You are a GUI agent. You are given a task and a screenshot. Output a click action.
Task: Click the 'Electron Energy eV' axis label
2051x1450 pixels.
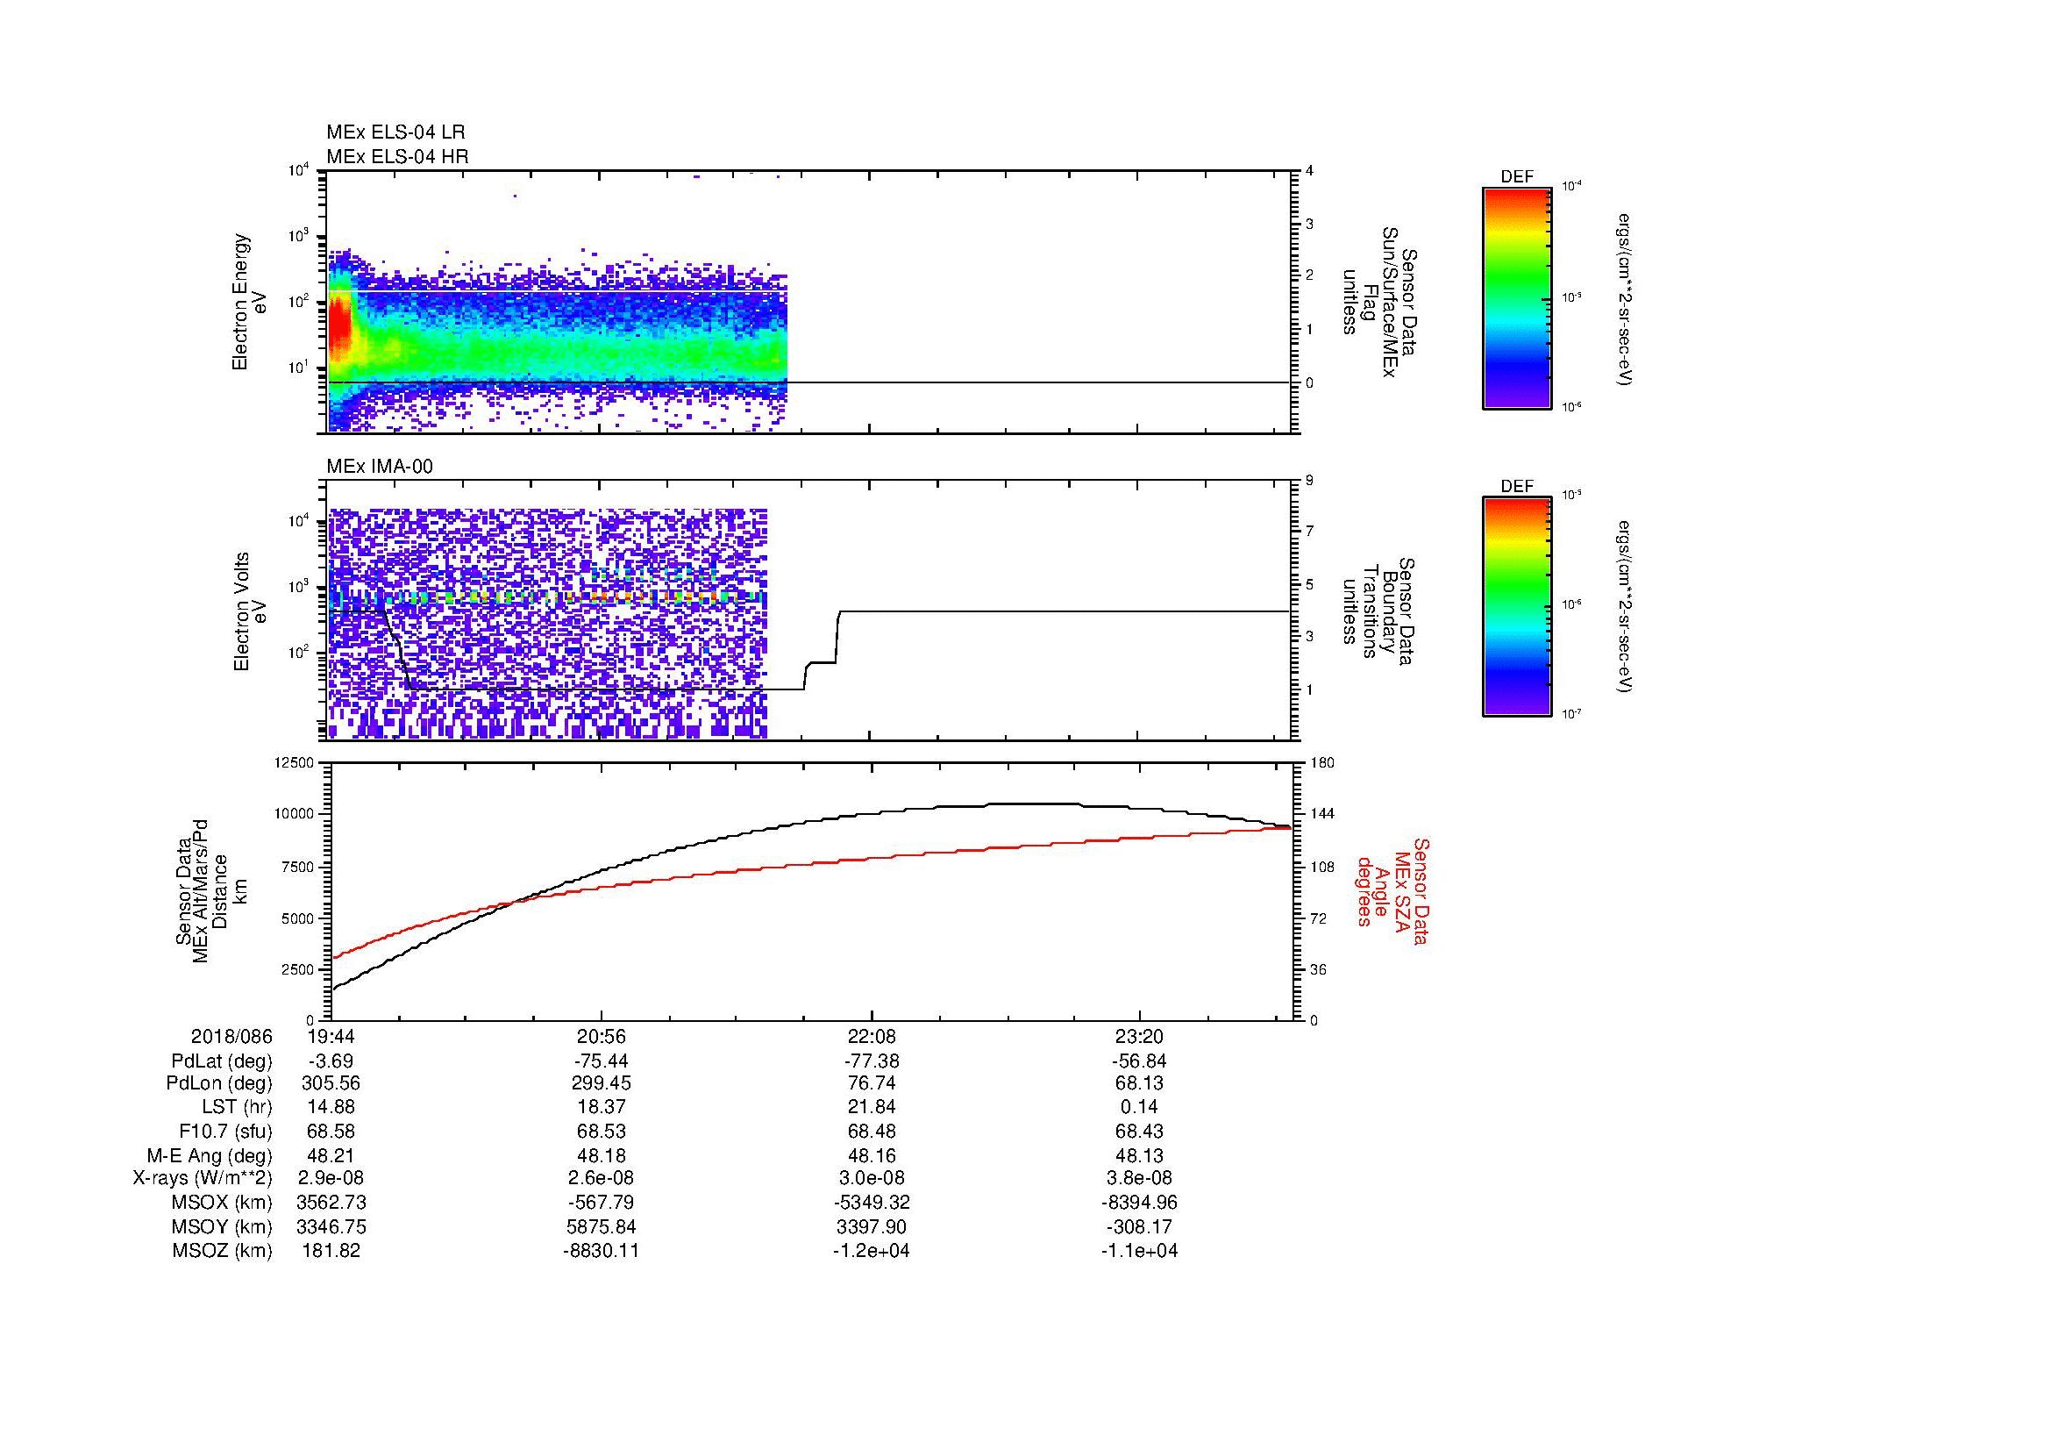pyautogui.click(x=249, y=302)
